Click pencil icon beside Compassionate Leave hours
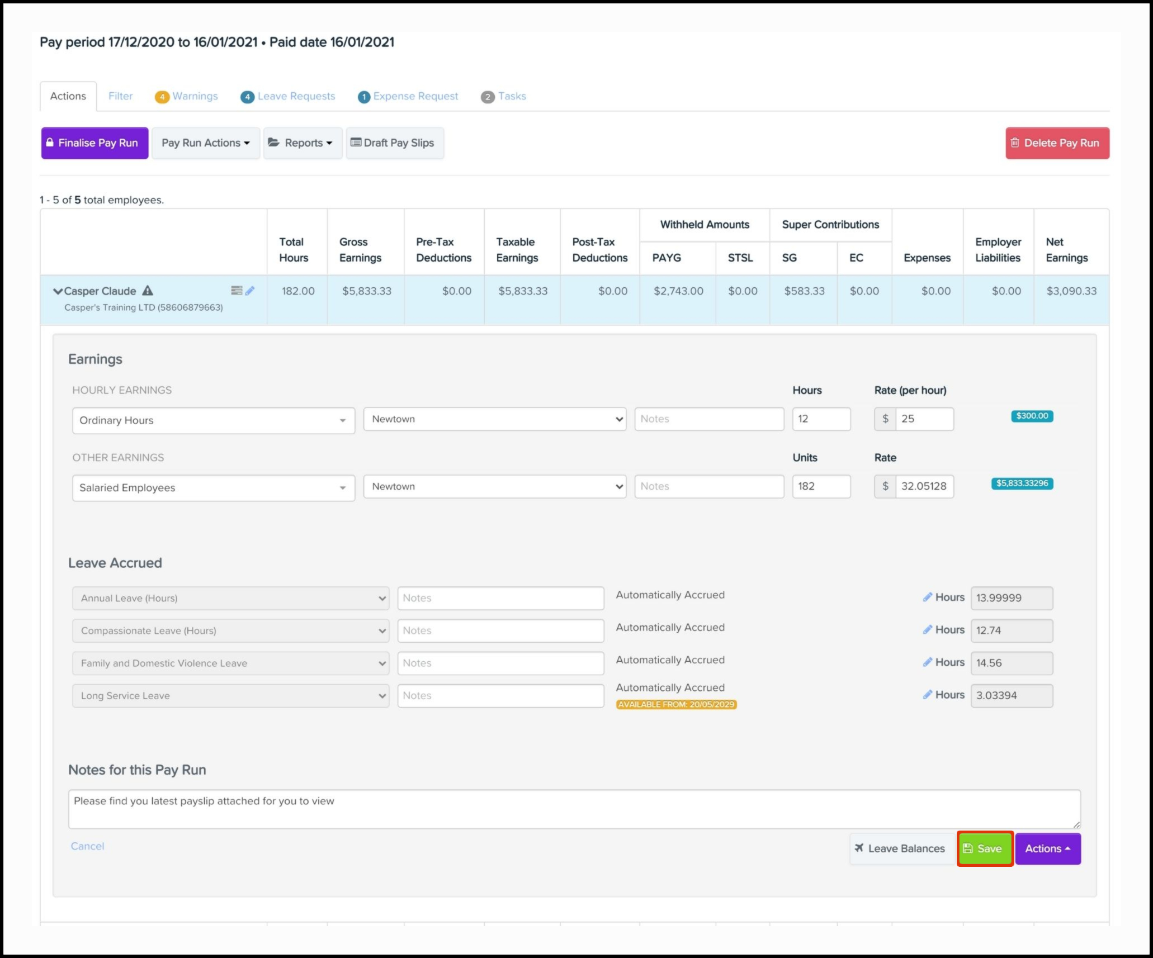1153x958 pixels. tap(927, 630)
